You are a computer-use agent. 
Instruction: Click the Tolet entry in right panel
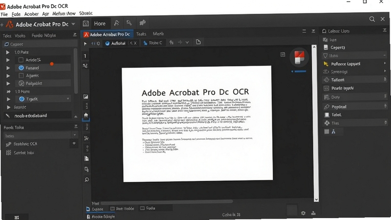pos(336,115)
